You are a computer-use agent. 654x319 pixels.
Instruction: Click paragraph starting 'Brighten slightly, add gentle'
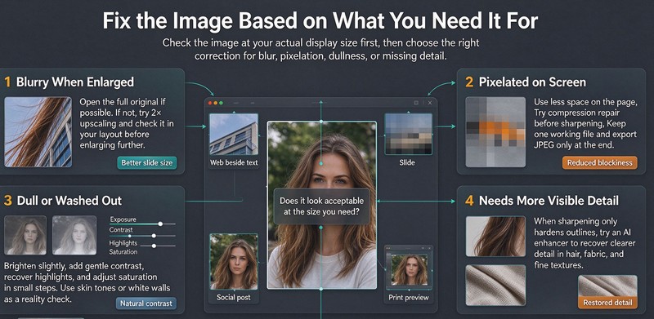coord(87,282)
